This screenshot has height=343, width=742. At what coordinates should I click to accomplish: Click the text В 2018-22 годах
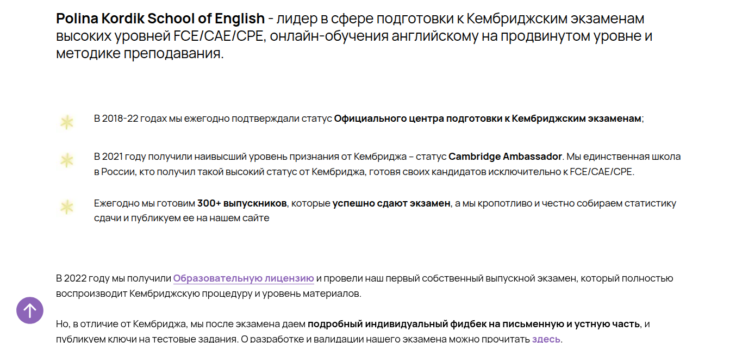pyautogui.click(x=123, y=119)
